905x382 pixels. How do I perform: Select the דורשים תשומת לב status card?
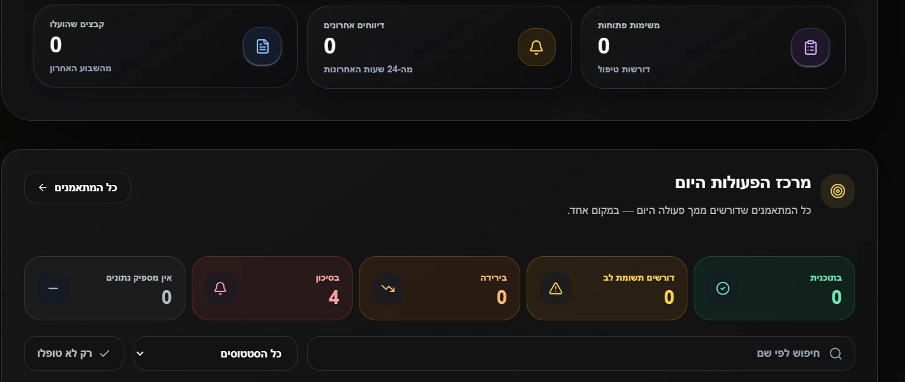[607, 288]
